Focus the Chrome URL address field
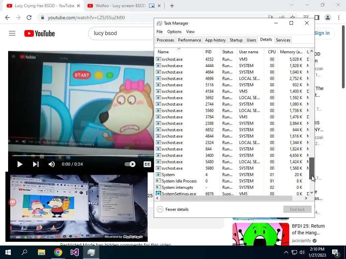 click(x=86, y=18)
